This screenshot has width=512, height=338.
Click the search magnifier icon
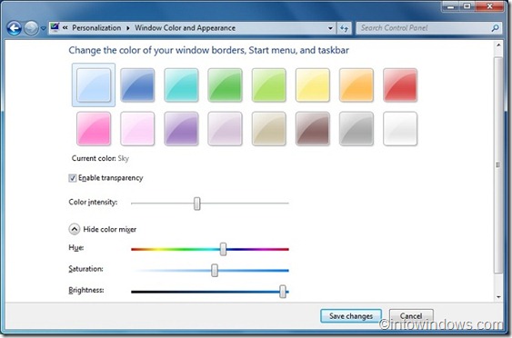click(x=495, y=28)
